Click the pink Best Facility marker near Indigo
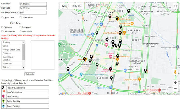 [111, 69]
